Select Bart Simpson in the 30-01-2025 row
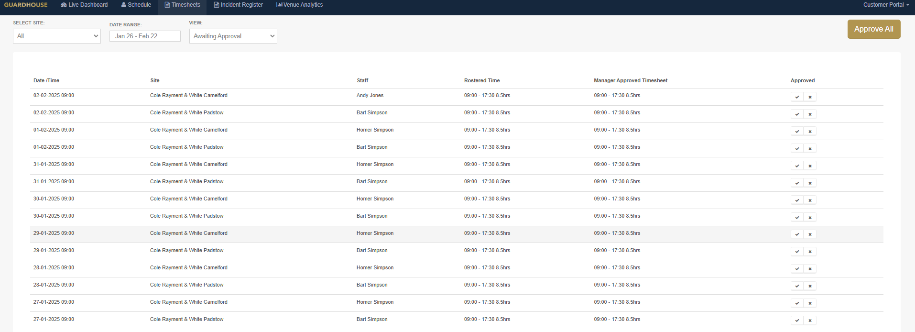915x332 pixels. [x=372, y=216]
